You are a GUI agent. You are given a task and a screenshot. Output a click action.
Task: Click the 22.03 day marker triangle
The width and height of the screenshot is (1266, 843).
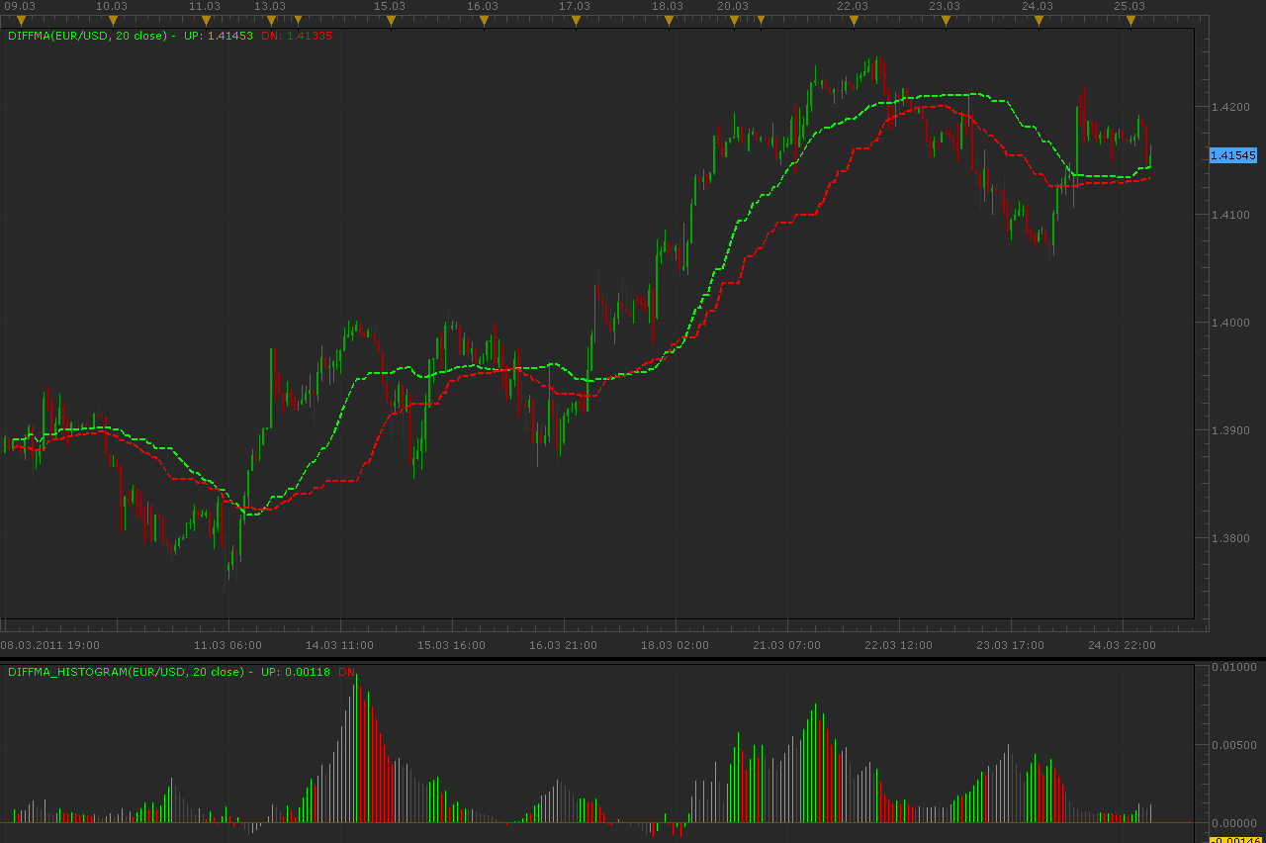[853, 20]
